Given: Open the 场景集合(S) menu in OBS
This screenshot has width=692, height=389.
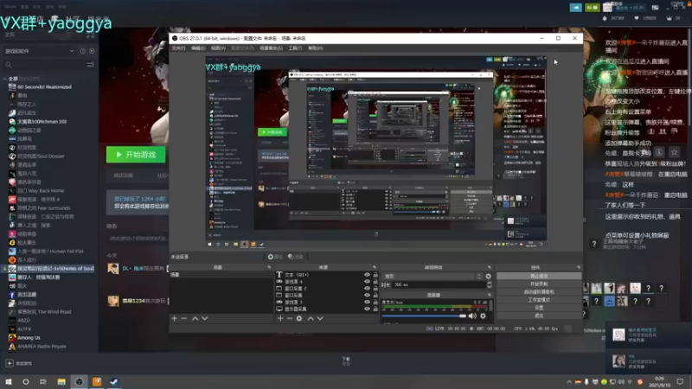Looking at the screenshot, I should click(x=271, y=48).
